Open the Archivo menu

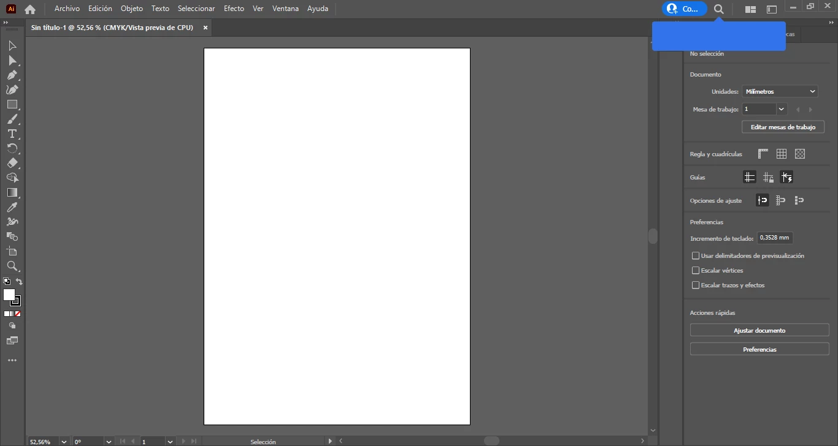67,9
